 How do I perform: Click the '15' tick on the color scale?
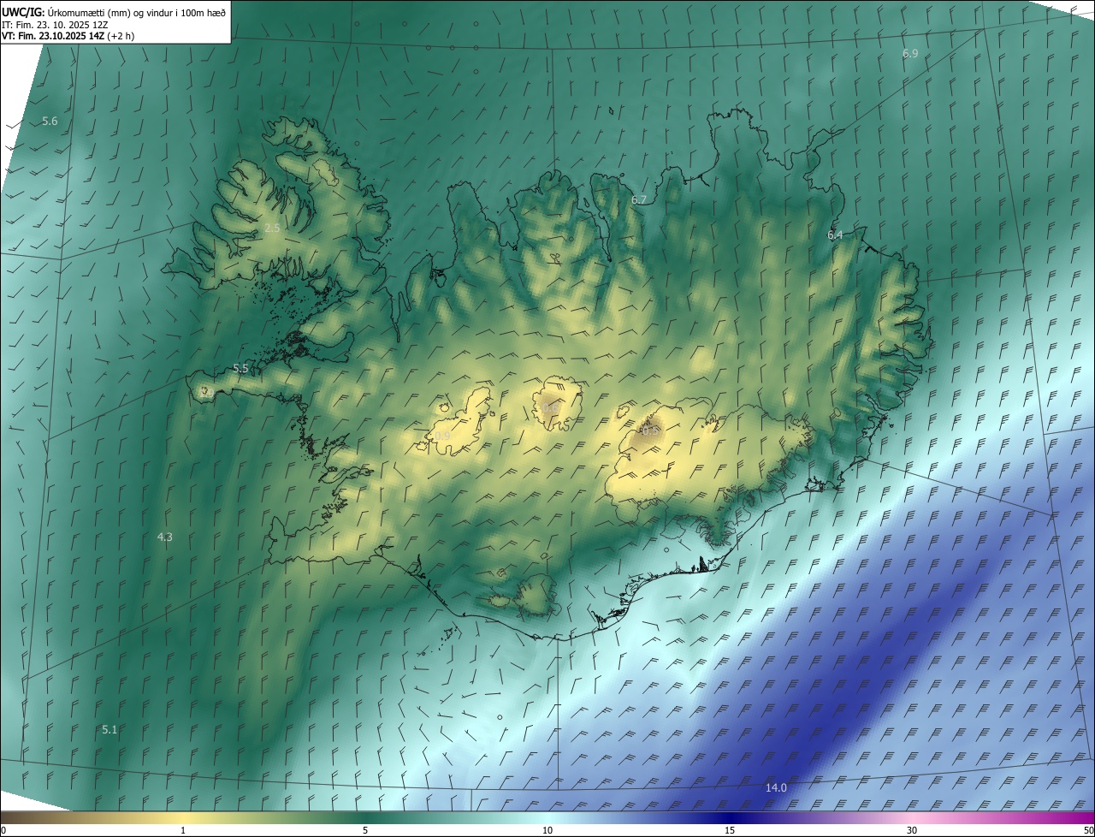coord(730,831)
